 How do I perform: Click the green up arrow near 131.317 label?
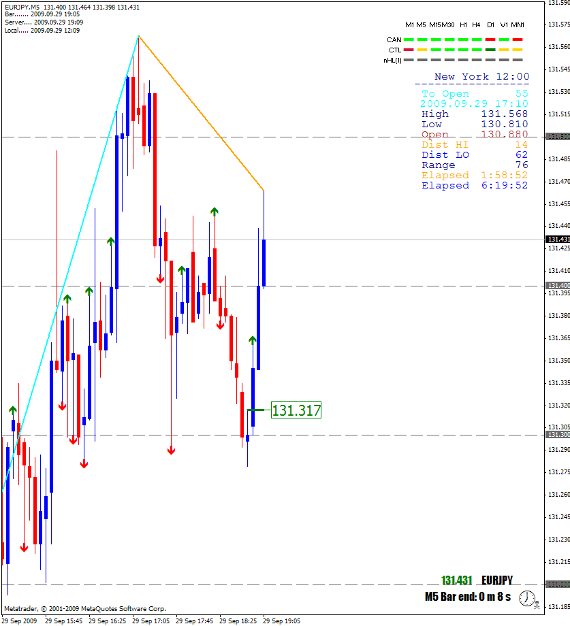tap(252, 340)
